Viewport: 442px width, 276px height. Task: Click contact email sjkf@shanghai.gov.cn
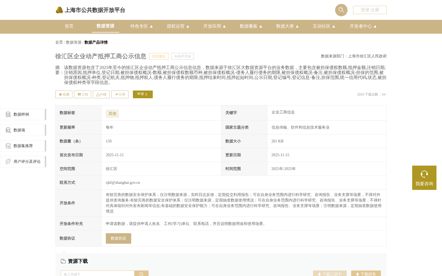[123, 183]
